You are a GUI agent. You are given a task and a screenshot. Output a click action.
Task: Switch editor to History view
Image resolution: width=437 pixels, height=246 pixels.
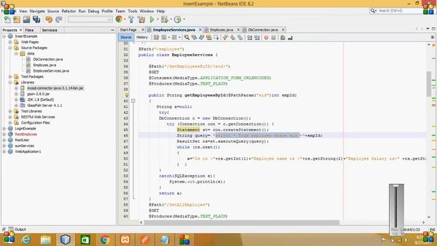pyautogui.click(x=142, y=38)
